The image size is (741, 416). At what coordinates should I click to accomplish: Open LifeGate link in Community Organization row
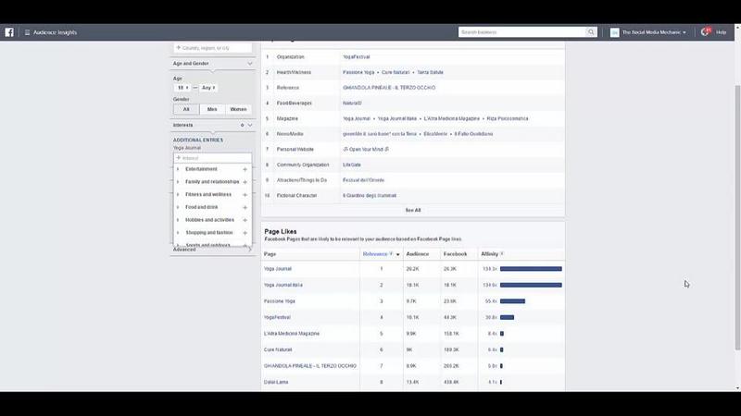352,165
